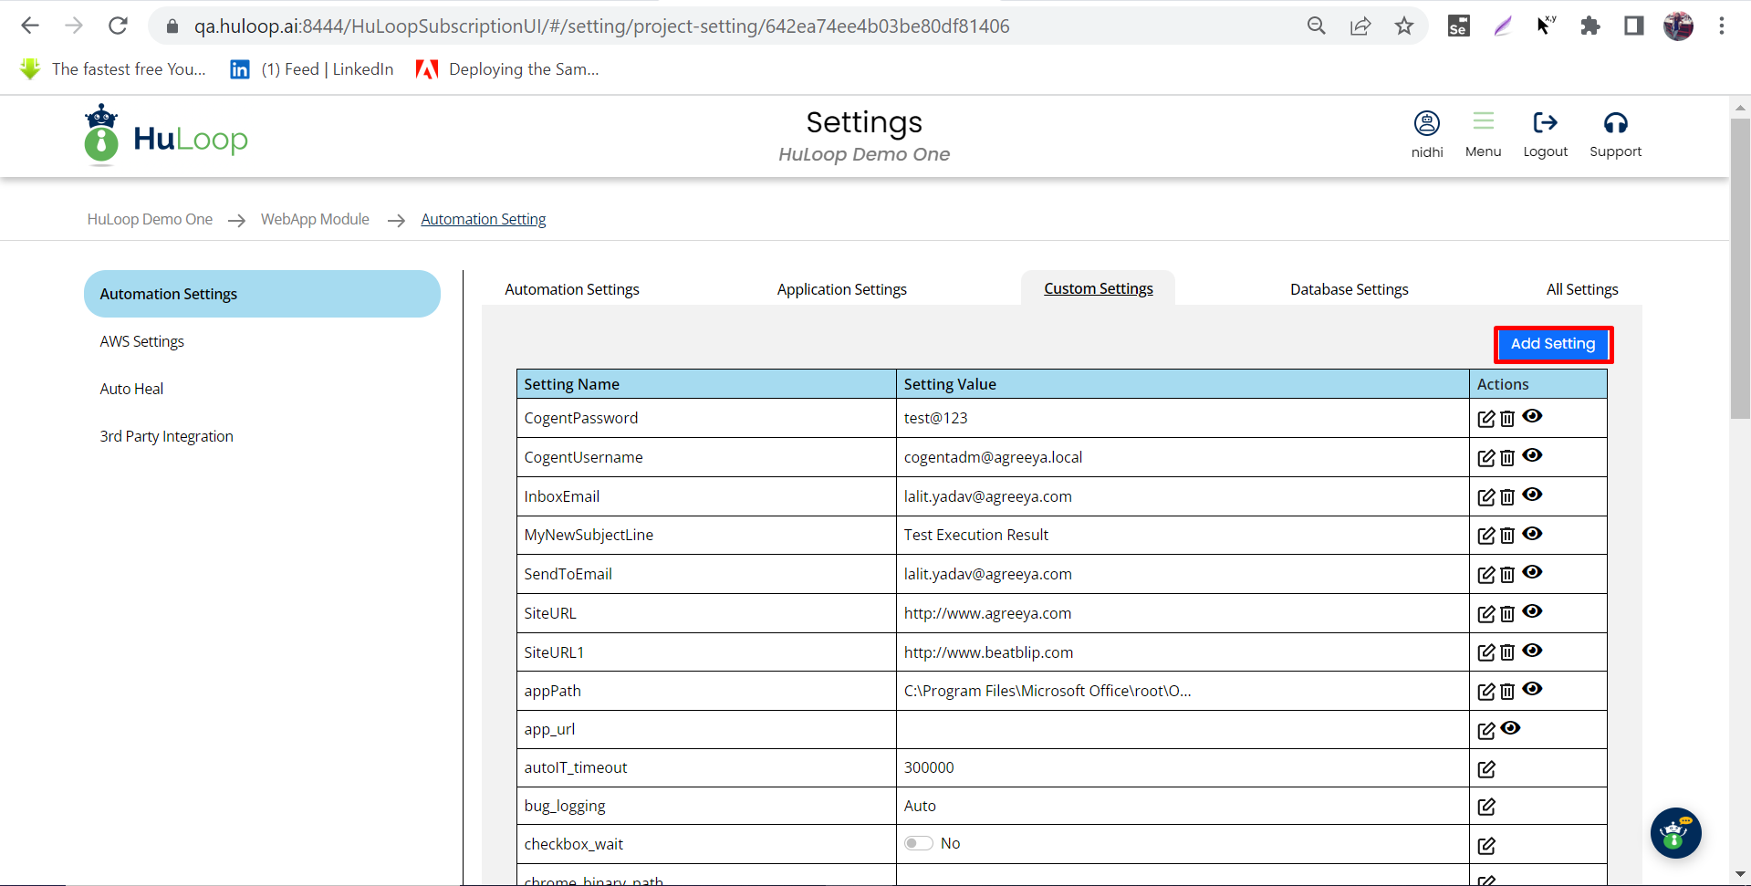Open the nidhi user profile icon
The height and width of the screenshot is (886, 1751).
click(1426, 123)
